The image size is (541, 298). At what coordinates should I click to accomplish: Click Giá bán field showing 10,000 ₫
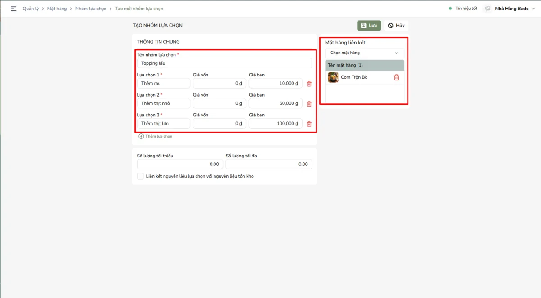click(x=275, y=83)
